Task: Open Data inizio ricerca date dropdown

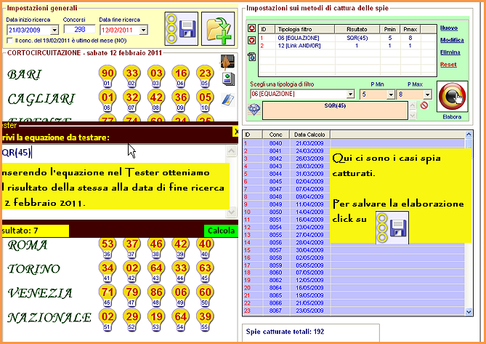Action: click(x=54, y=30)
